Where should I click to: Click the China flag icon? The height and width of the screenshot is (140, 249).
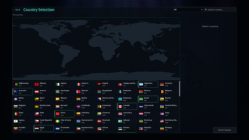(58, 114)
